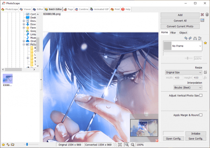Select the Music folder in tree
This screenshot has width=210, height=148.
28,38
